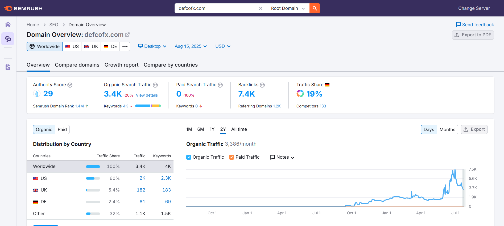Open the SEO toolkit sidebar icon
Screen dimensions: 504x226
point(8,39)
